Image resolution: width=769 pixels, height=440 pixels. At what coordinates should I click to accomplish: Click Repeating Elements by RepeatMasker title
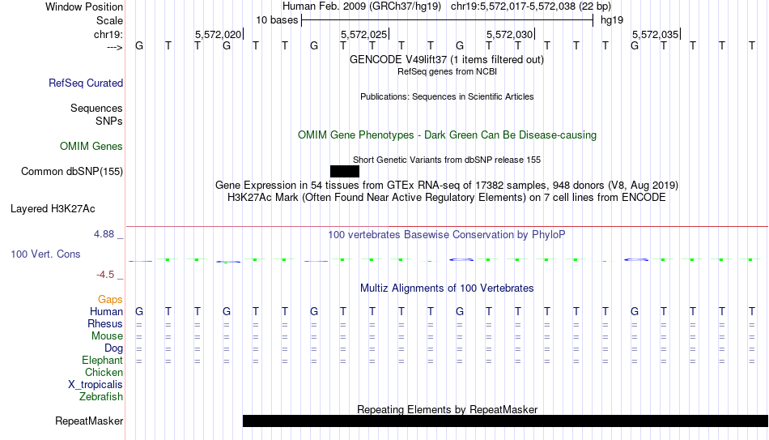[448, 409]
